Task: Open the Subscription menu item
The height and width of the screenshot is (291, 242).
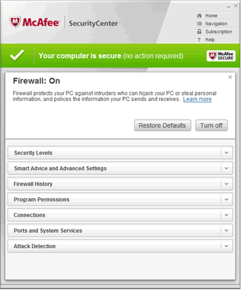Action: 219,32
